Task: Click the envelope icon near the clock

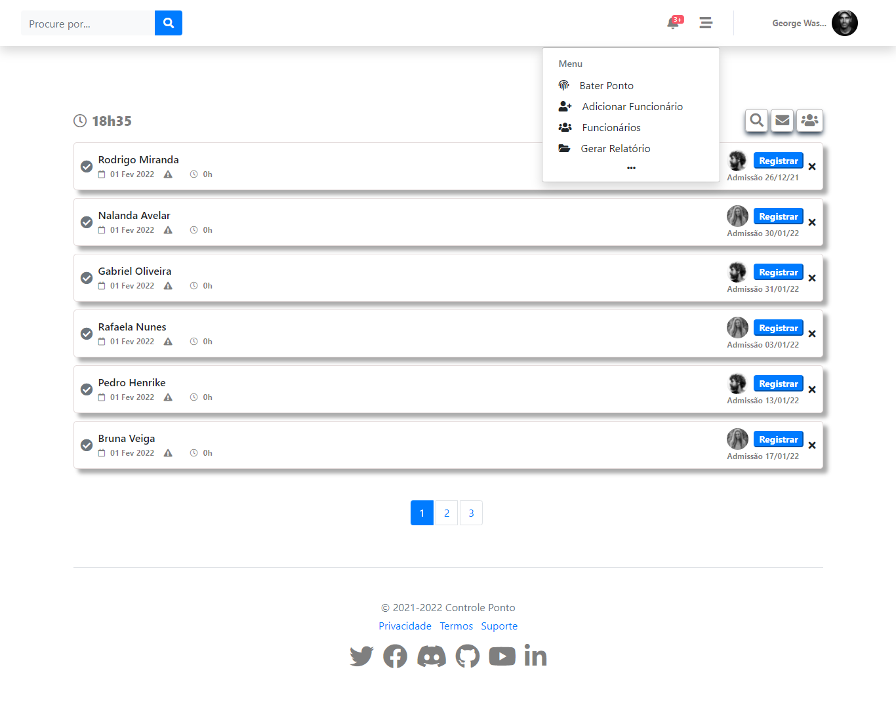Action: point(782,121)
